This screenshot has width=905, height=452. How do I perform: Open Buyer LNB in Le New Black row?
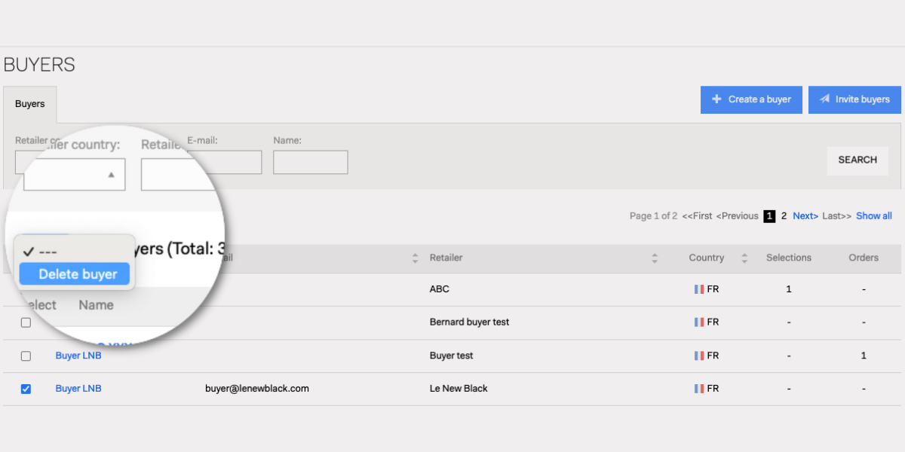[78, 389]
